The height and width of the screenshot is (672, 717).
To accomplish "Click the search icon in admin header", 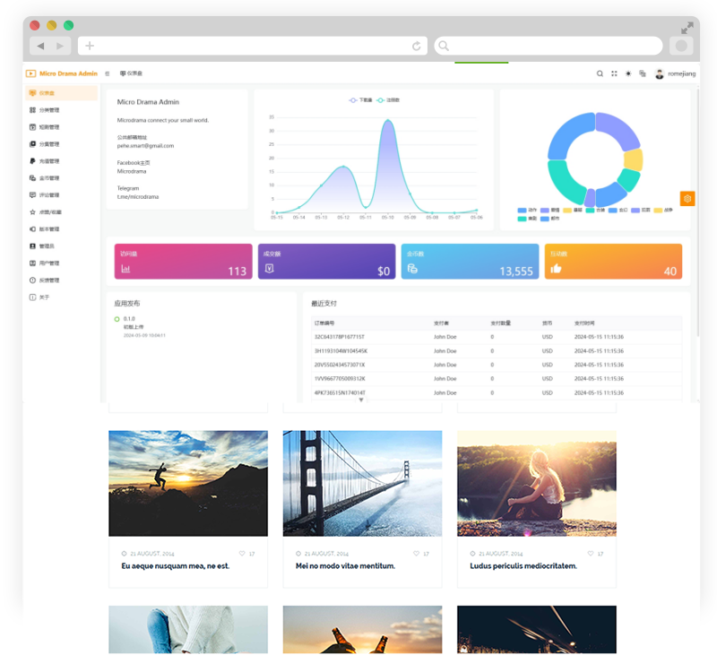I will click(600, 73).
